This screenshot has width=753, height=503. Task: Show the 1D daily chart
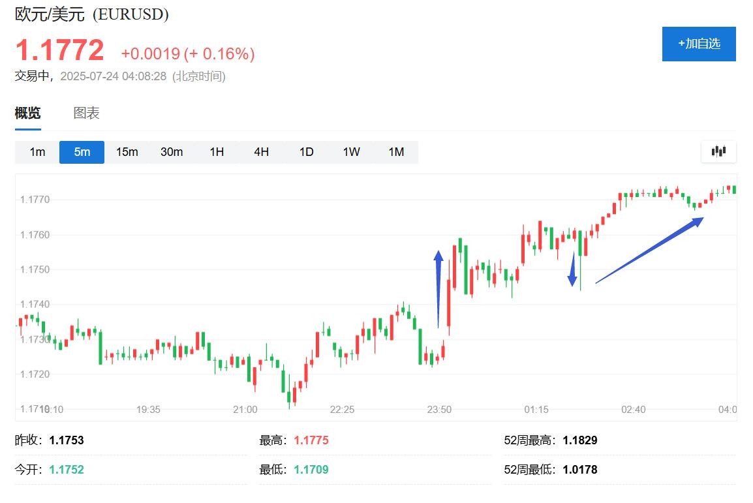(306, 152)
